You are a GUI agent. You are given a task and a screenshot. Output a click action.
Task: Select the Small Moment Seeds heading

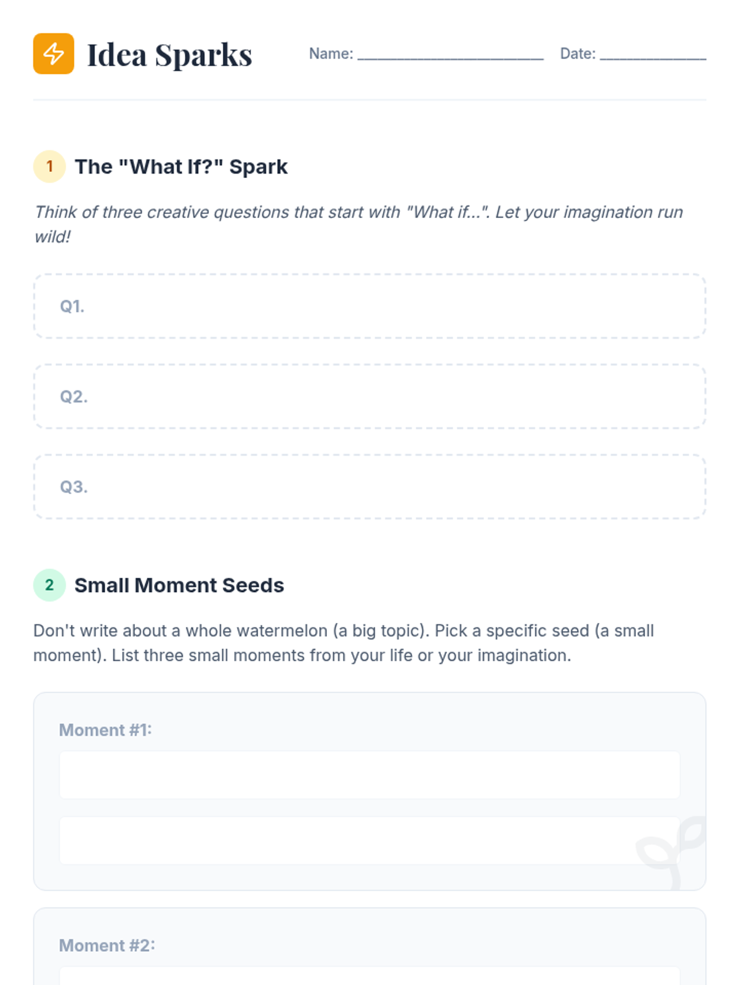179,585
